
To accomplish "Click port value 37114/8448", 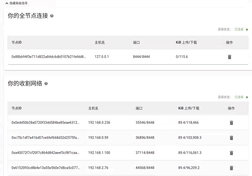I will pos(145,153).
